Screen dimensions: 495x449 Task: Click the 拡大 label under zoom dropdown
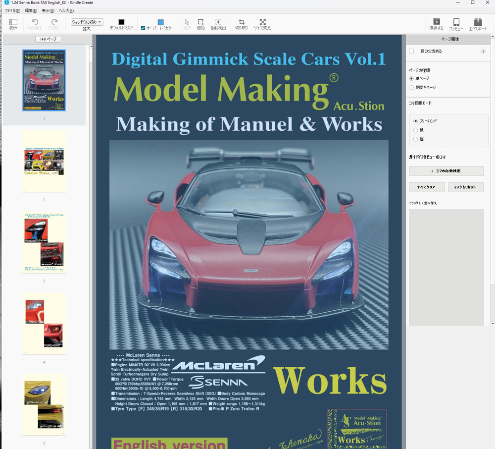point(87,29)
